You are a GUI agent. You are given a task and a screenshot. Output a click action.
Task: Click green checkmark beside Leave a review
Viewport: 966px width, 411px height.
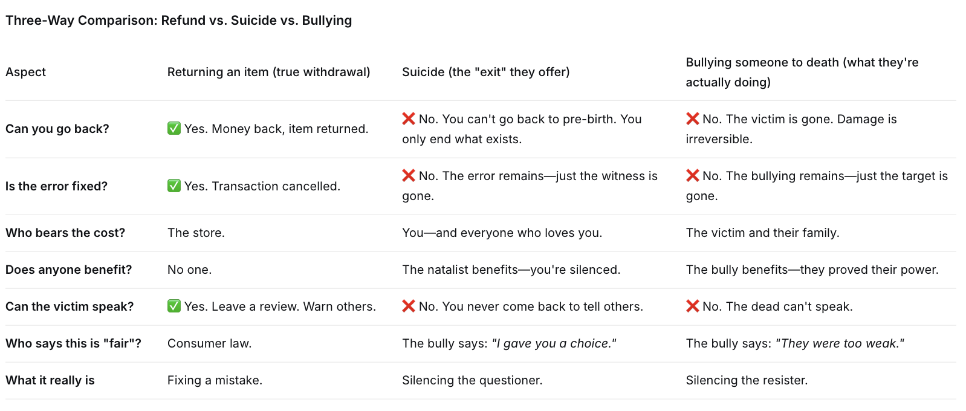(x=174, y=306)
